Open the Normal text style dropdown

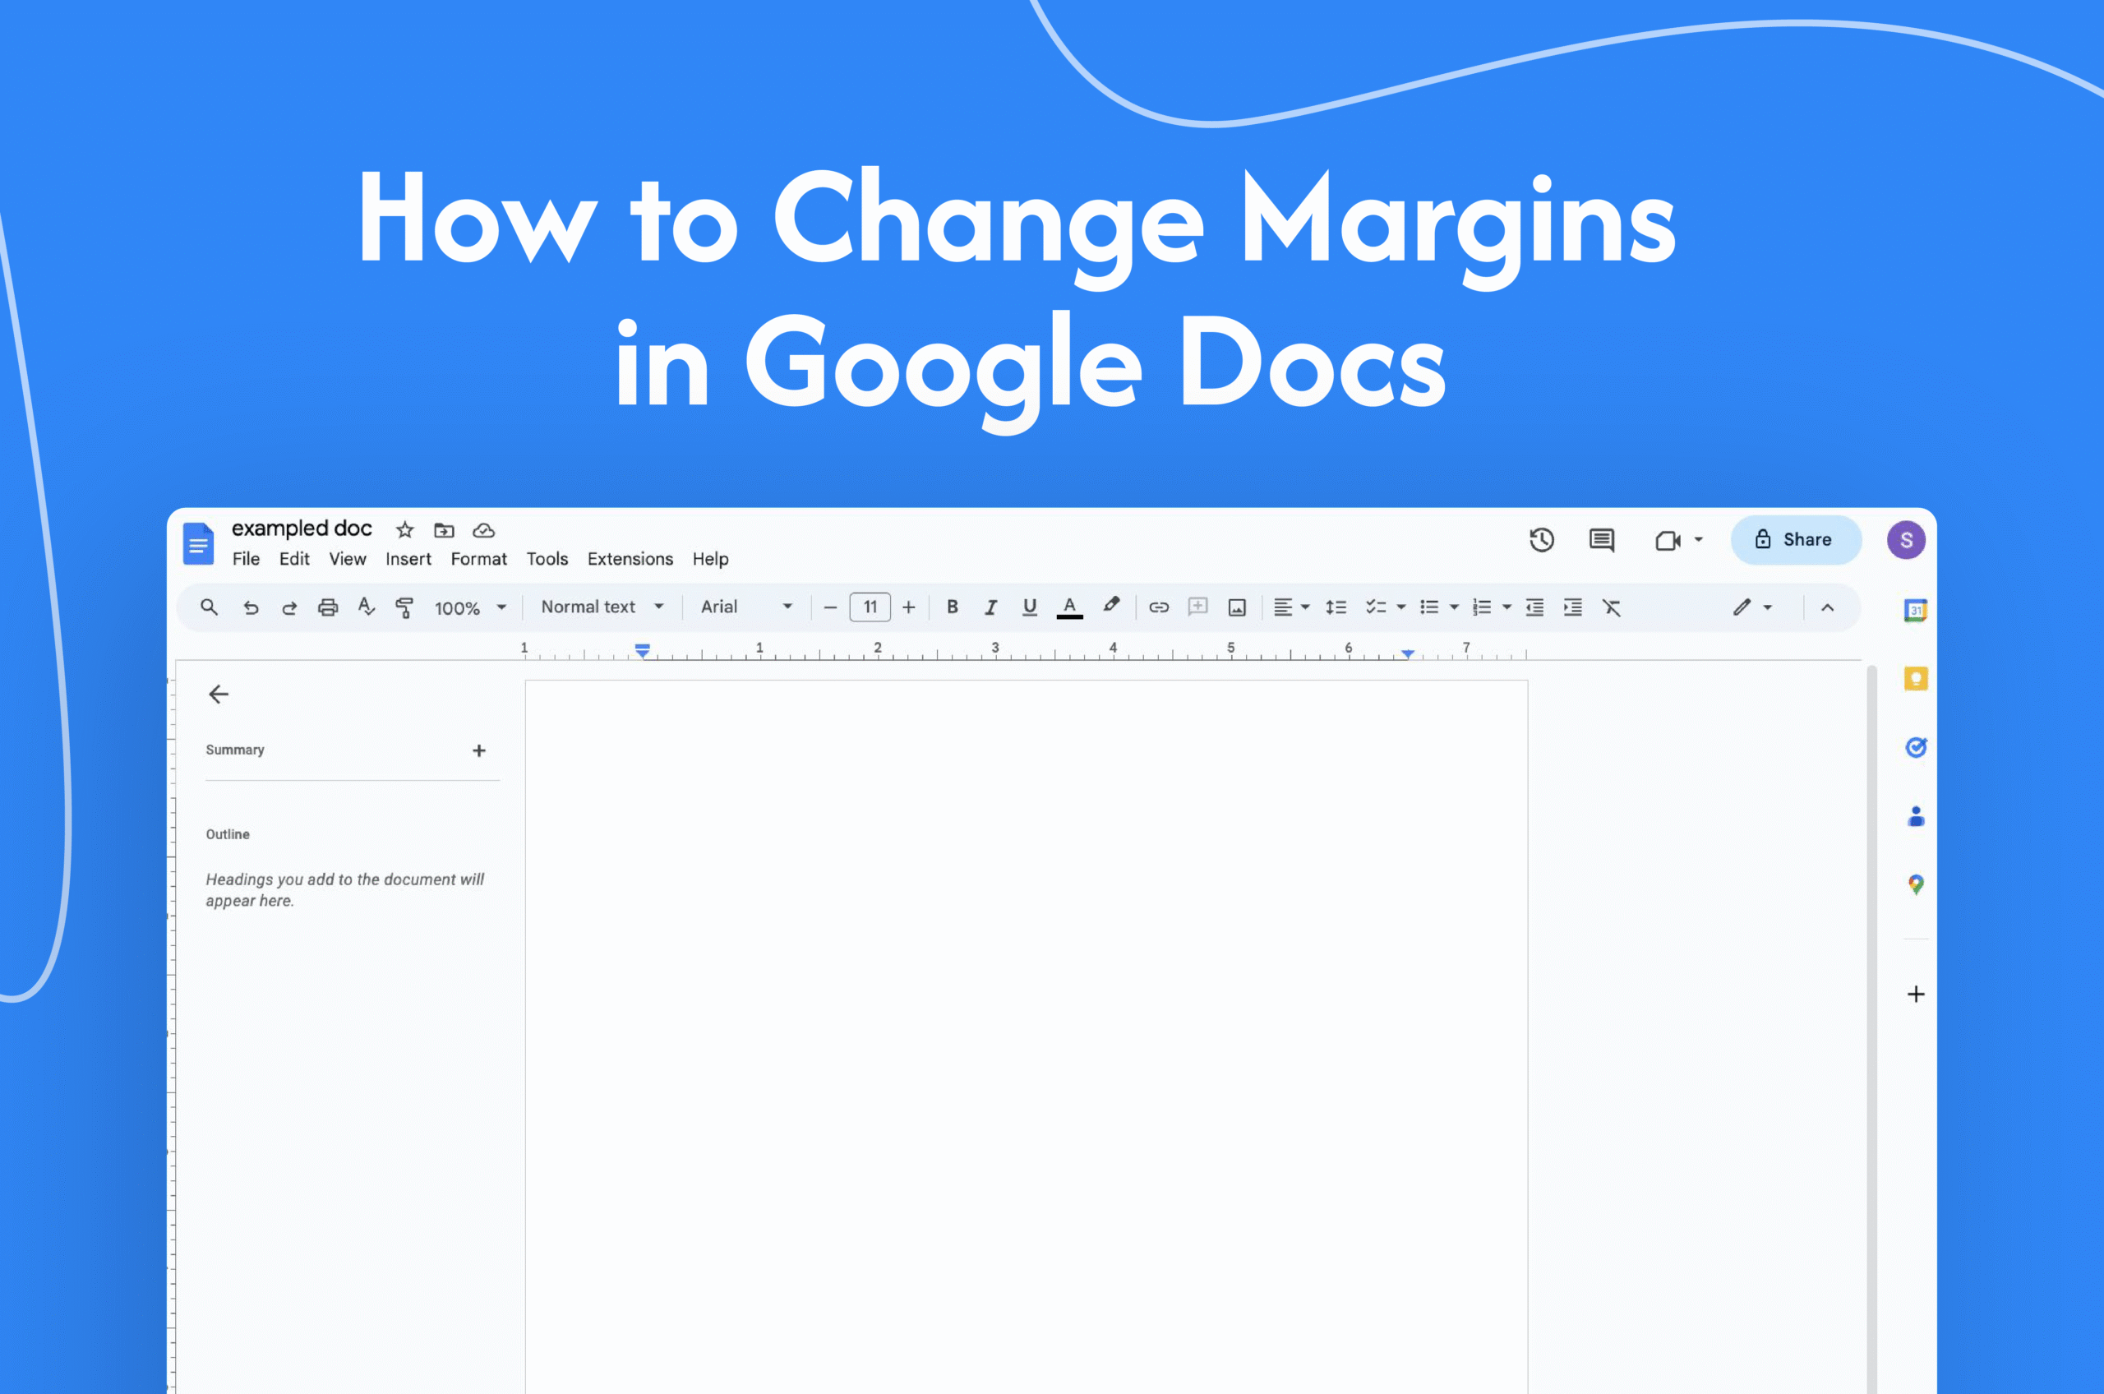[x=601, y=607]
